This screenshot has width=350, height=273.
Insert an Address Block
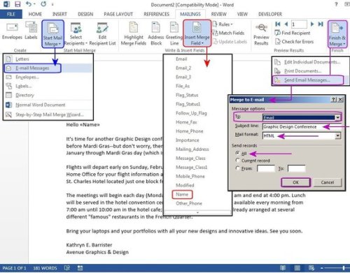click(156, 34)
